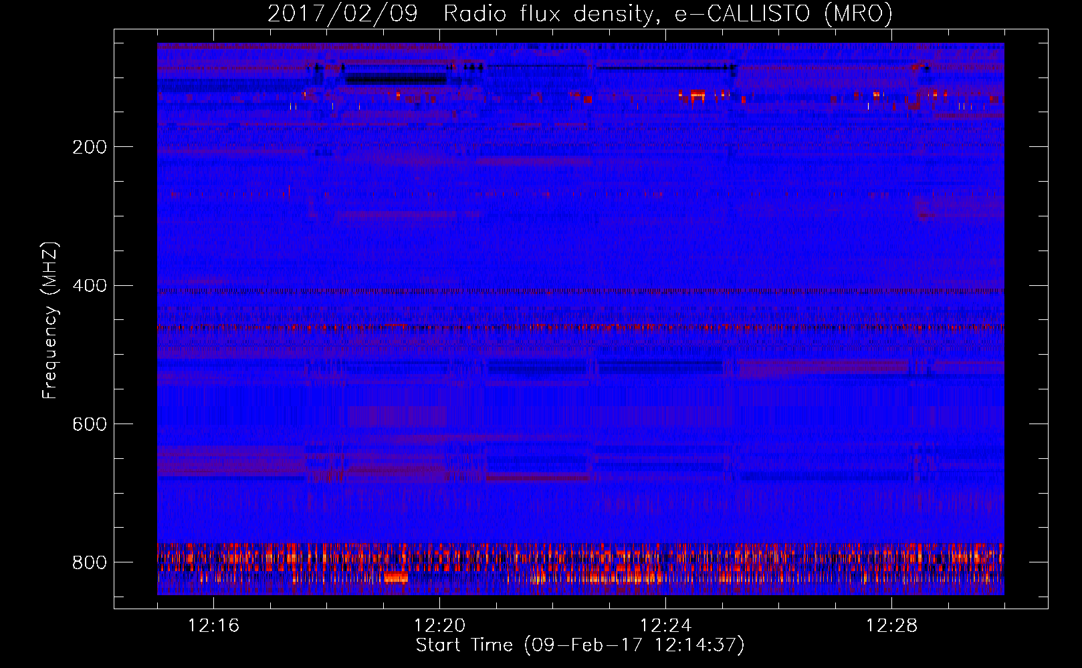Click the plot title '2017/02/09 Radio flux density'
This screenshot has width=1082, height=668.
pos(580,13)
